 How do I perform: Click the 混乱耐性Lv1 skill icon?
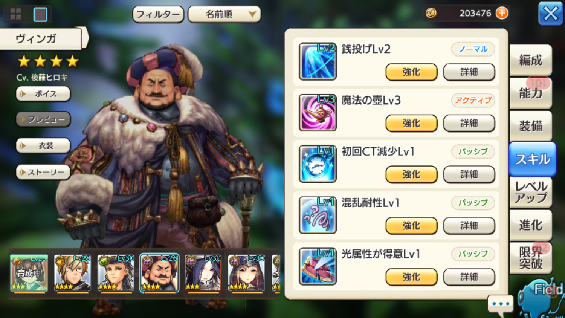point(318,215)
